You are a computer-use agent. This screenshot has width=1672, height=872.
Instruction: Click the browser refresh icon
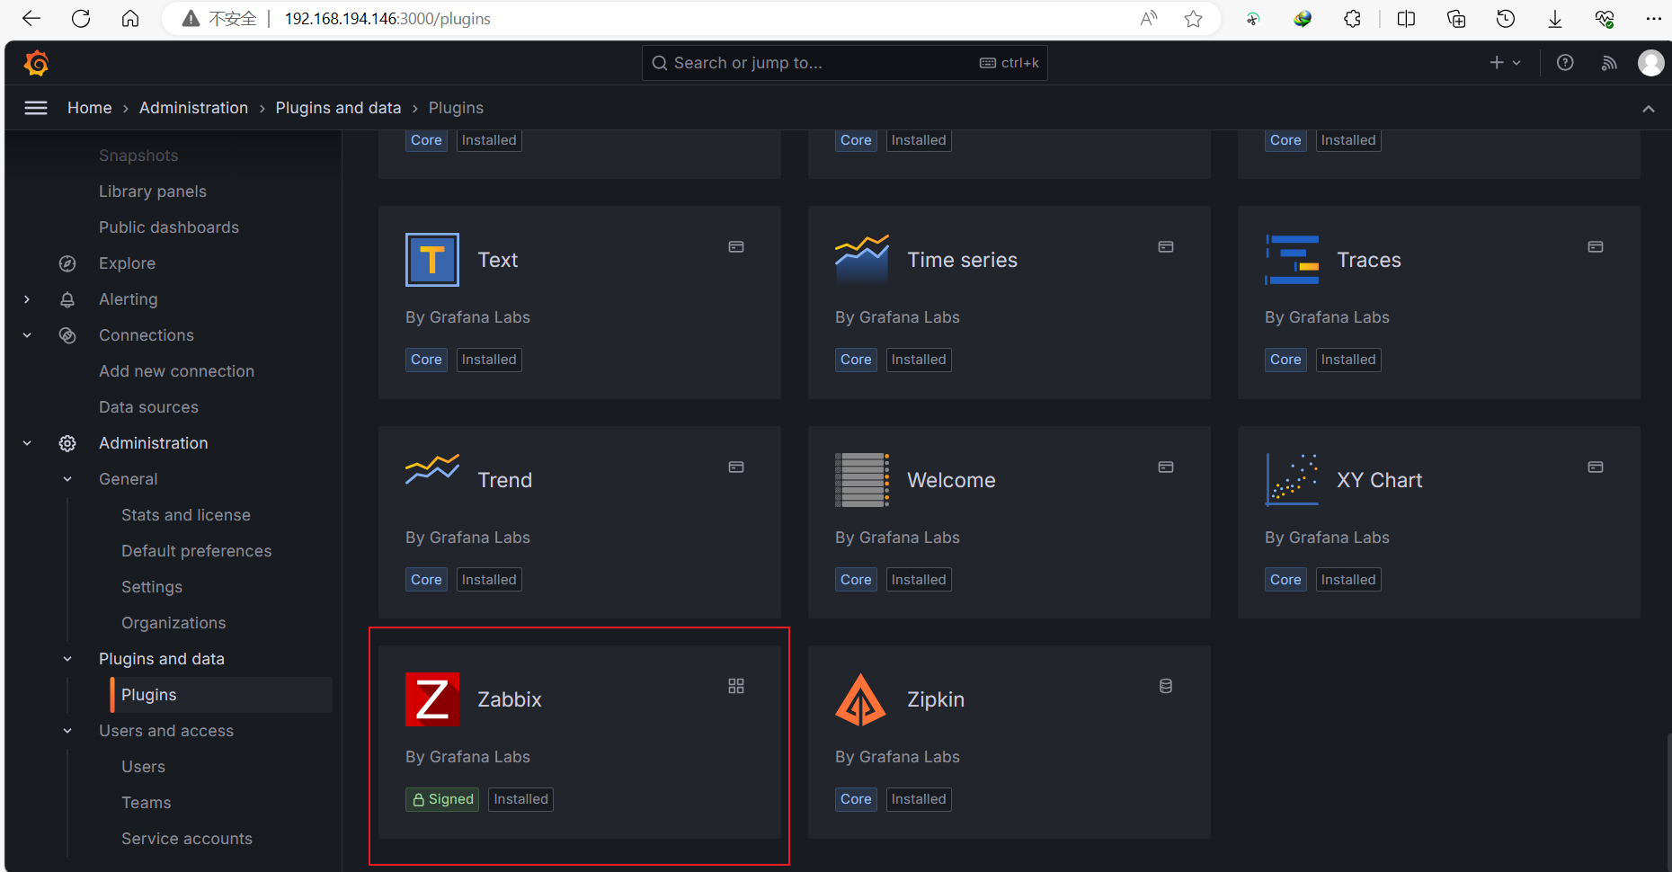[81, 19]
